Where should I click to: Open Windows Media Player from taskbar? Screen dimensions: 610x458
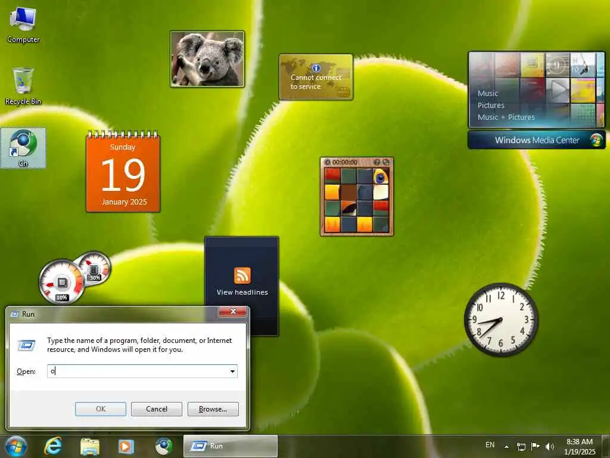pos(126,447)
